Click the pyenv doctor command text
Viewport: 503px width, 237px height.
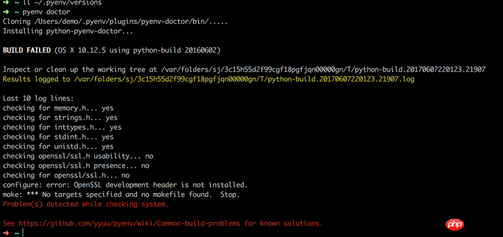pos(46,12)
